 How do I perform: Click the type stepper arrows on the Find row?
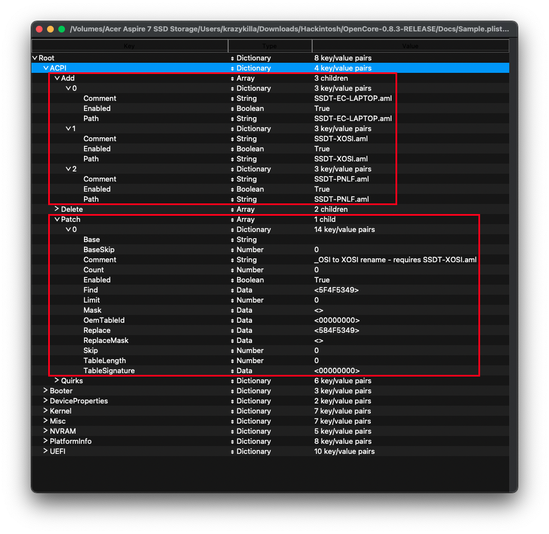tap(232, 290)
